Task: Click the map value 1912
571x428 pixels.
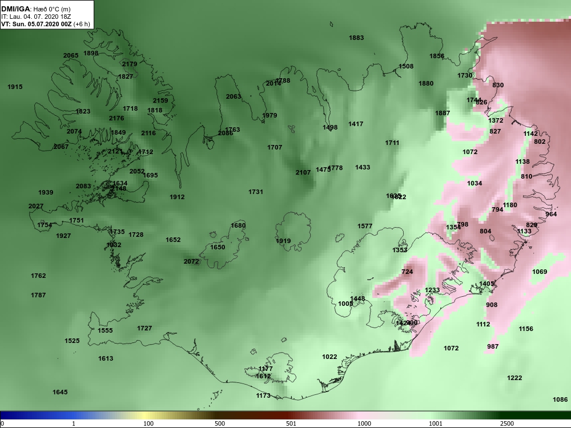Action: click(177, 197)
